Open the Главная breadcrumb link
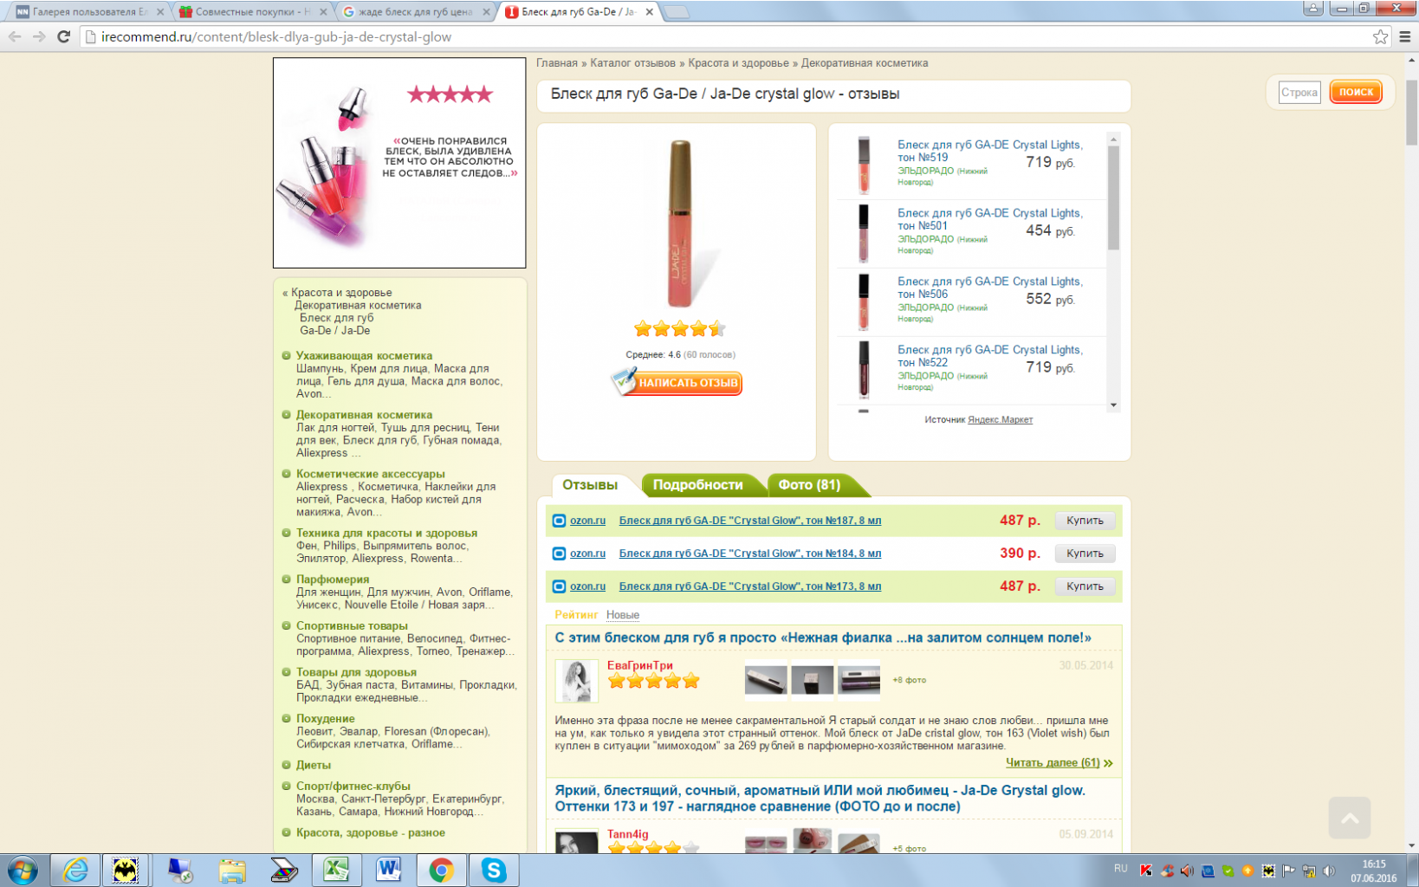1419x887 pixels. tap(556, 63)
